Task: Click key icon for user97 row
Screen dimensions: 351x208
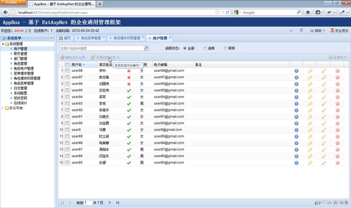Action: [x=310, y=78]
